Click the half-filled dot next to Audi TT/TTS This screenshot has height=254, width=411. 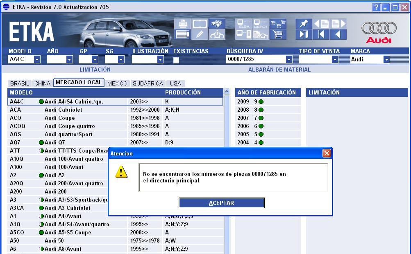coord(41,151)
